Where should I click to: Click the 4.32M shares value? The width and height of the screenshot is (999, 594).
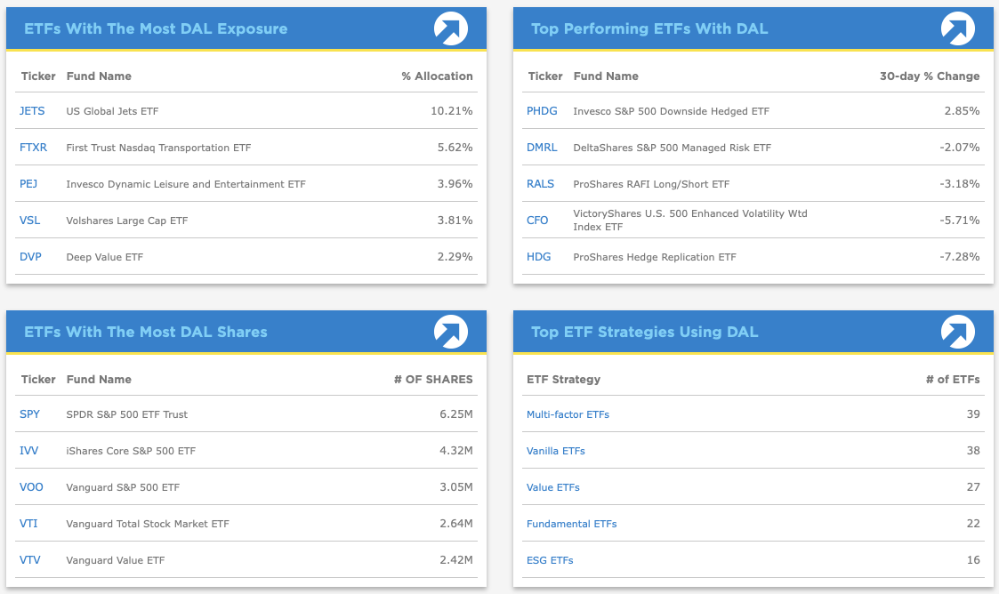[x=456, y=451]
